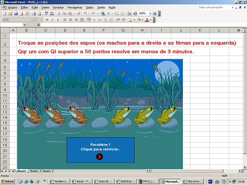Open the Name Box dropdown arrow
The height and width of the screenshot is (185, 247).
(x=25, y=25)
